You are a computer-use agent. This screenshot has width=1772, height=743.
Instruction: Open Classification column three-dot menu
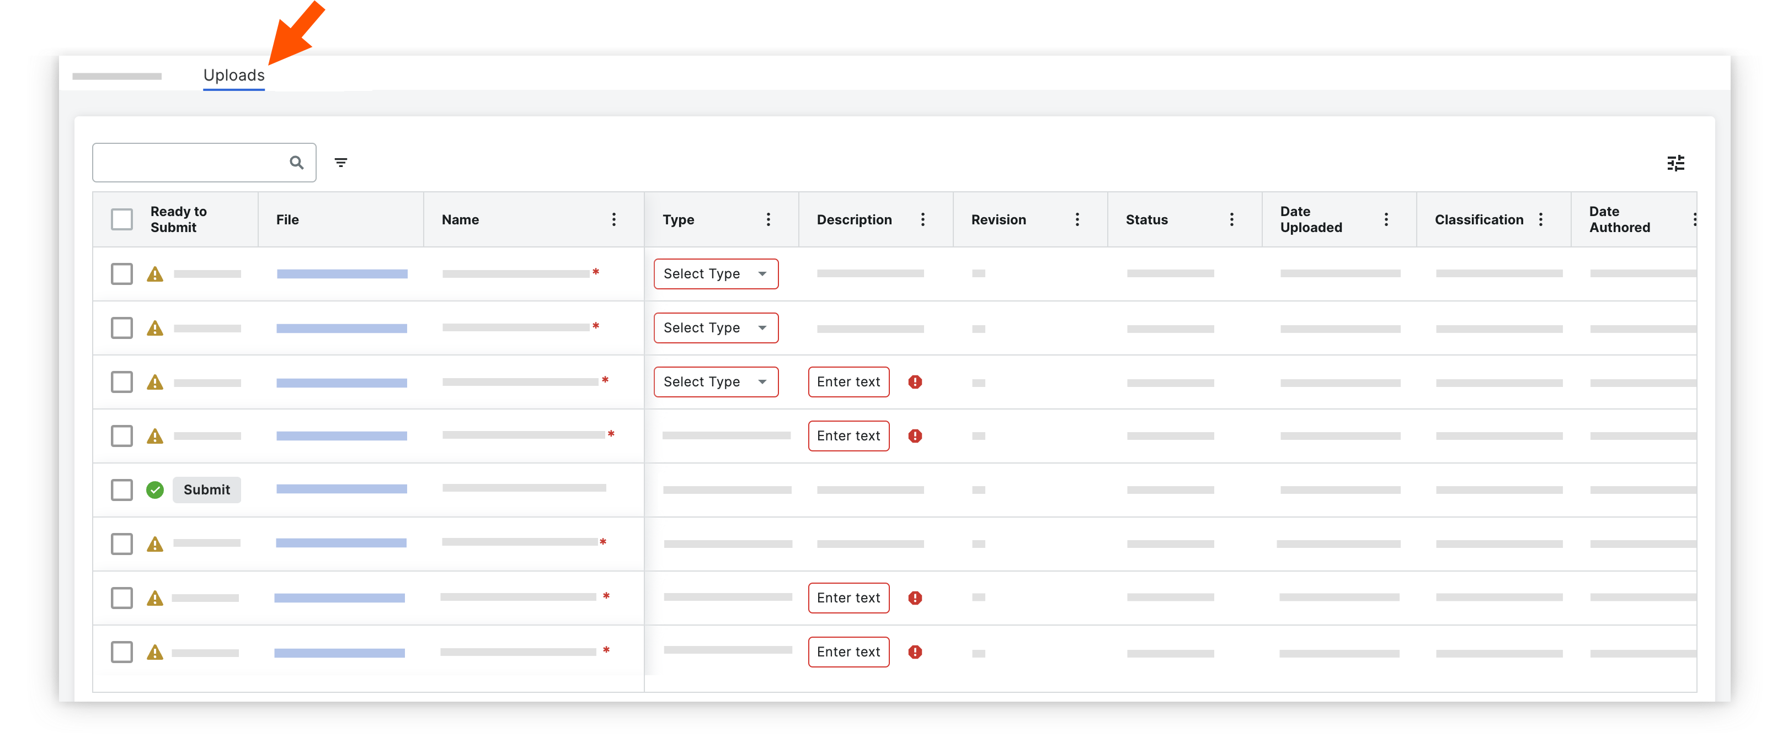1540,219
